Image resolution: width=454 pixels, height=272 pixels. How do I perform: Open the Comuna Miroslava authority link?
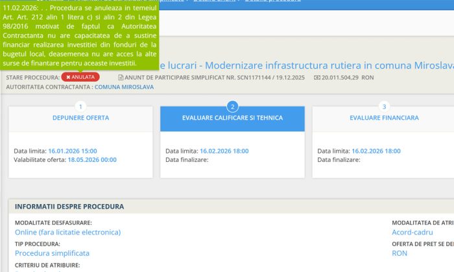[124, 86]
